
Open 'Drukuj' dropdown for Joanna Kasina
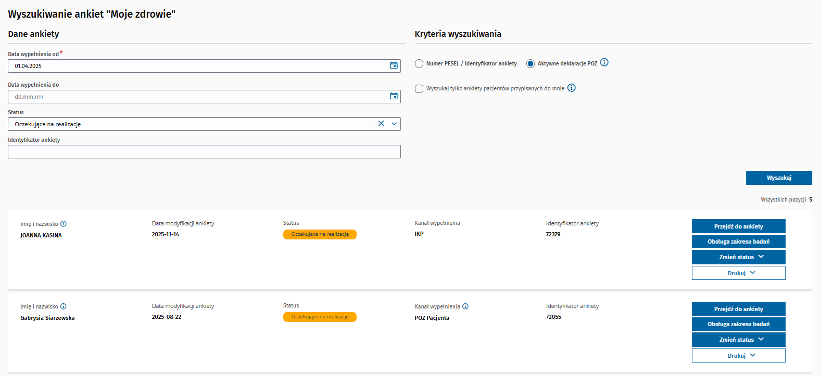[x=738, y=273]
